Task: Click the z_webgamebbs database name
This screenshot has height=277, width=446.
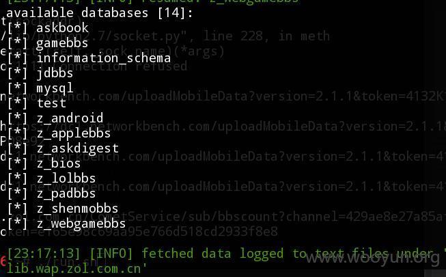Action: click(81, 224)
